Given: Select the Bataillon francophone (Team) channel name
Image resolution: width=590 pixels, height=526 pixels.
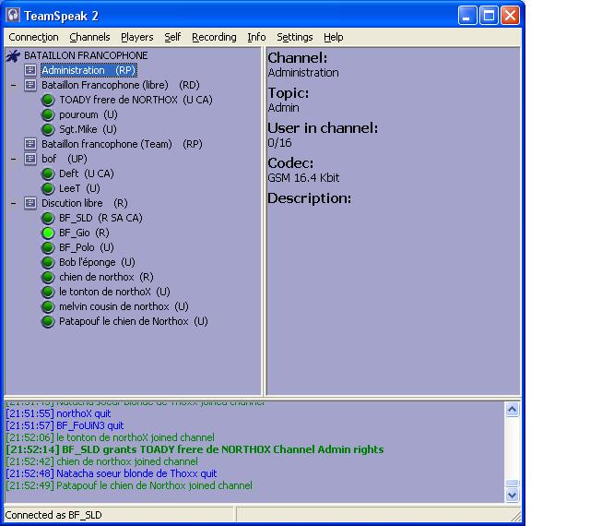Looking at the screenshot, I should click(122, 144).
